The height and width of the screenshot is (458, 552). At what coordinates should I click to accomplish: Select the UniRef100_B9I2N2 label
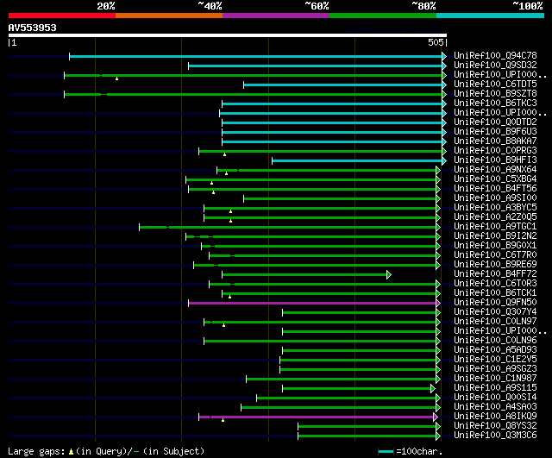495,236
